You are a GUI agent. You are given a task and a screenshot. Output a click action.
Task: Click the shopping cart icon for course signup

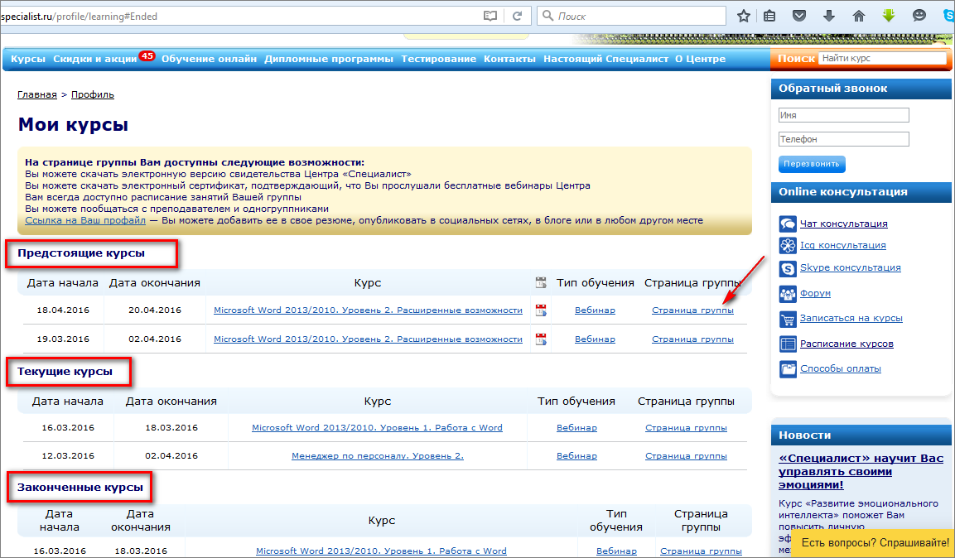pyautogui.click(x=788, y=318)
